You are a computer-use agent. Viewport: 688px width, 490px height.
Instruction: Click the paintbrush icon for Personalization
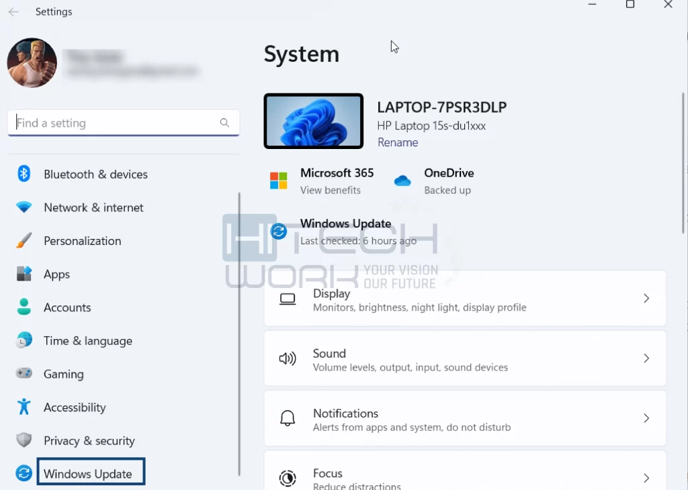tap(24, 240)
